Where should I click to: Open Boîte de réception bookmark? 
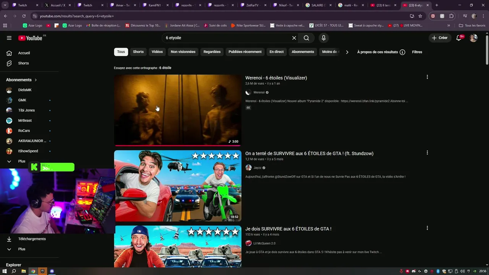[103, 26]
